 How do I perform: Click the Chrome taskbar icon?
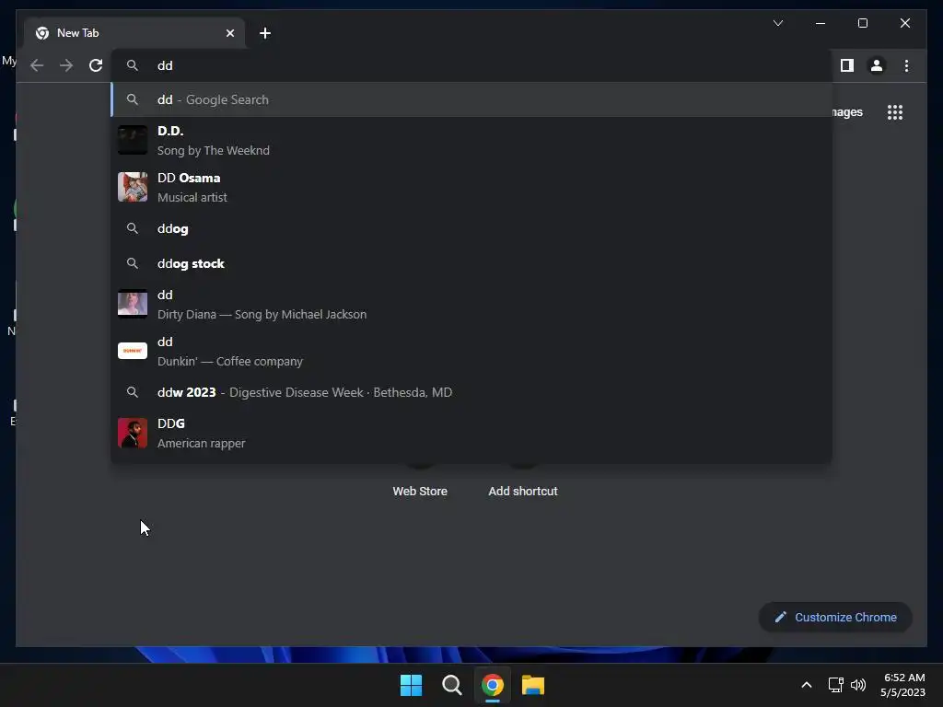click(493, 685)
